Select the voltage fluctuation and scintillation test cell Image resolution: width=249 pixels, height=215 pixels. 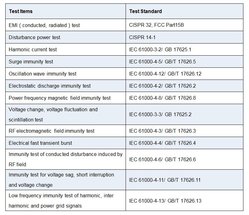[53, 114]
